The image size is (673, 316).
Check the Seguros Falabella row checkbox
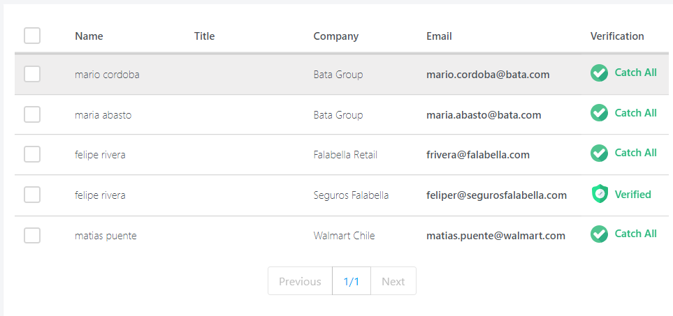pyautogui.click(x=32, y=195)
